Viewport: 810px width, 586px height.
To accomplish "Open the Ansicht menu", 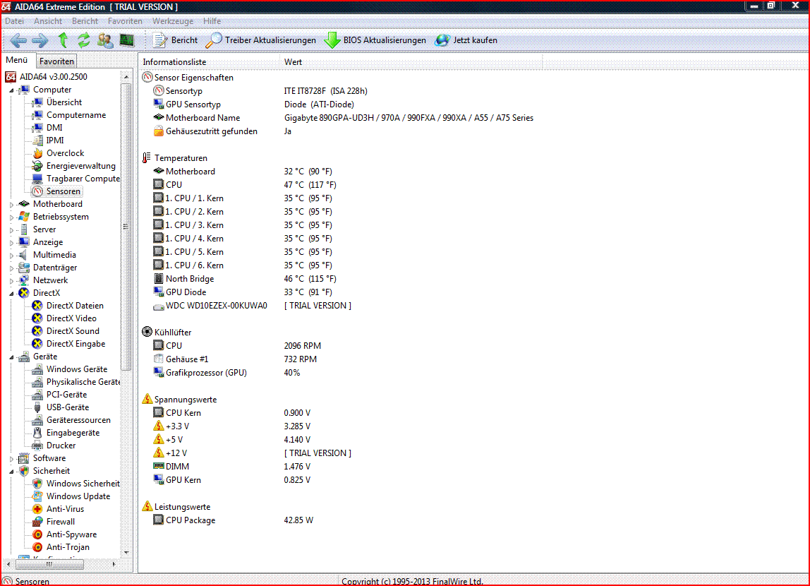I will coord(48,21).
